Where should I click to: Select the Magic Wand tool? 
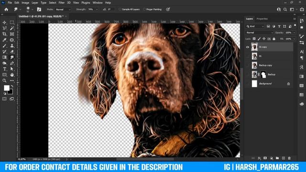[12, 28]
